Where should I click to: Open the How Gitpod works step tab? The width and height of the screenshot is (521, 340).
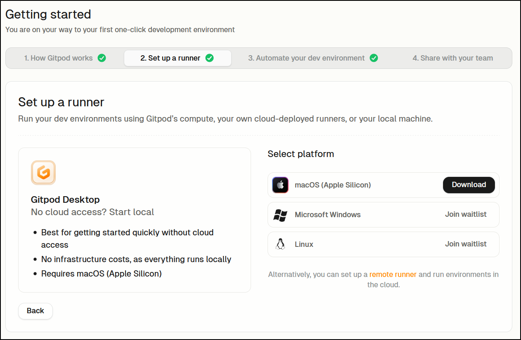pyautogui.click(x=65, y=58)
